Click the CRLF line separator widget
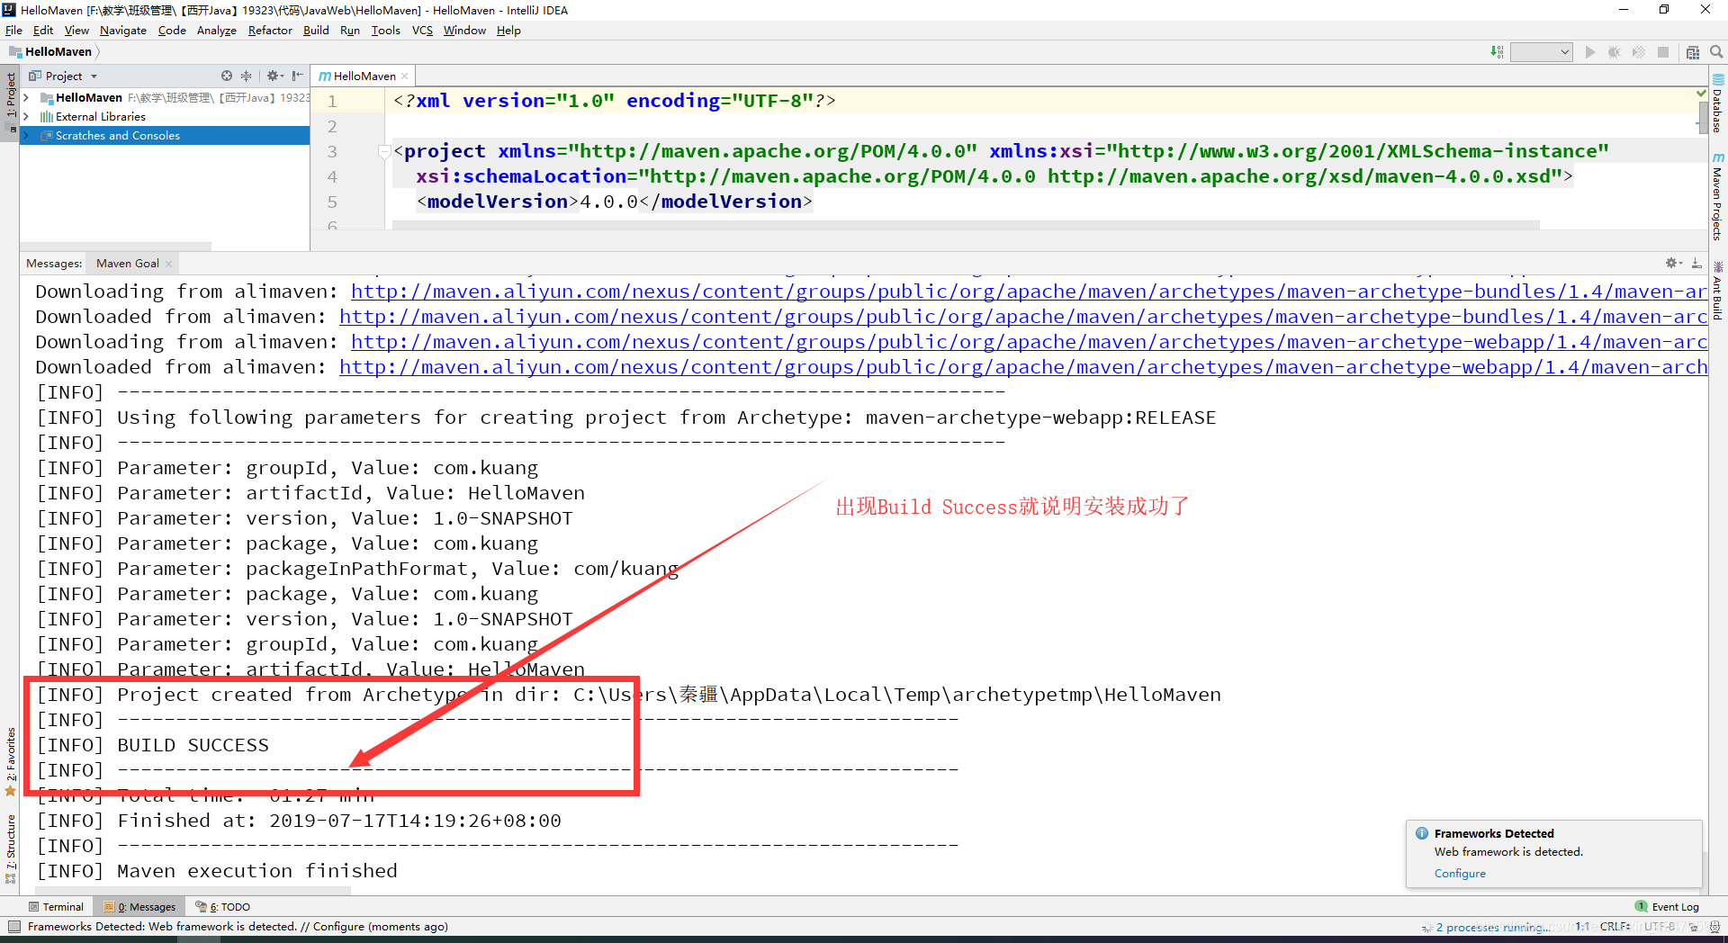The height and width of the screenshot is (943, 1728). [x=1615, y=927]
